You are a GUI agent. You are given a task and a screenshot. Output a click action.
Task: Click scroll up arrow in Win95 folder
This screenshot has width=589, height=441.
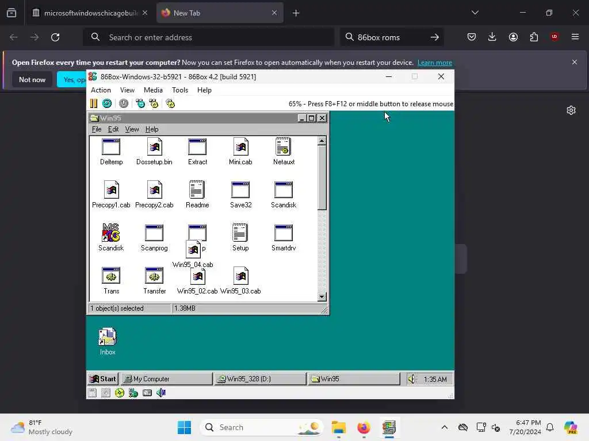pos(322,141)
